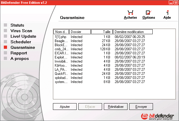179x121 pixels.
Task: Go to Virus Scan section
Action: click(21, 31)
